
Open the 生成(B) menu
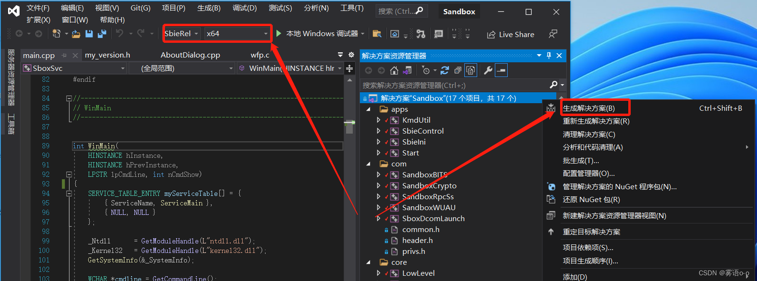point(209,8)
